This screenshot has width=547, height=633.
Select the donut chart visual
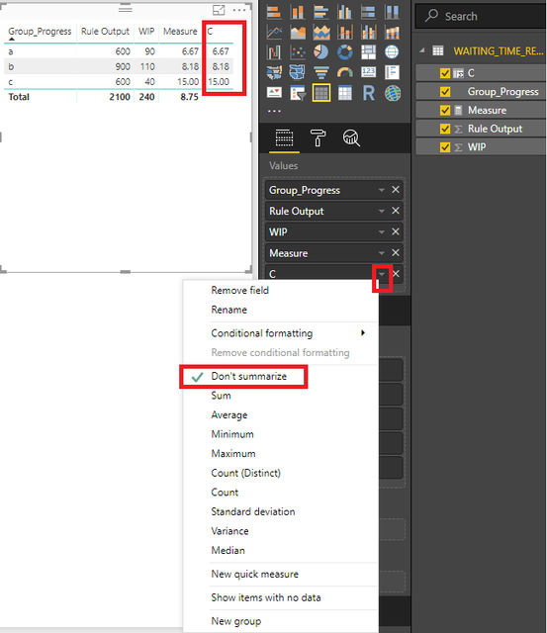345,52
